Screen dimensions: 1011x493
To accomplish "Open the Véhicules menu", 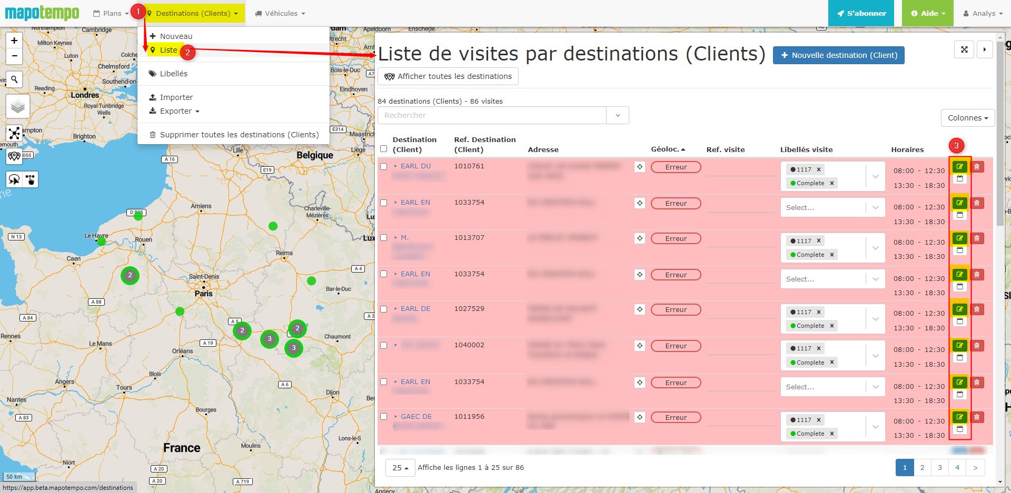I will tap(280, 13).
